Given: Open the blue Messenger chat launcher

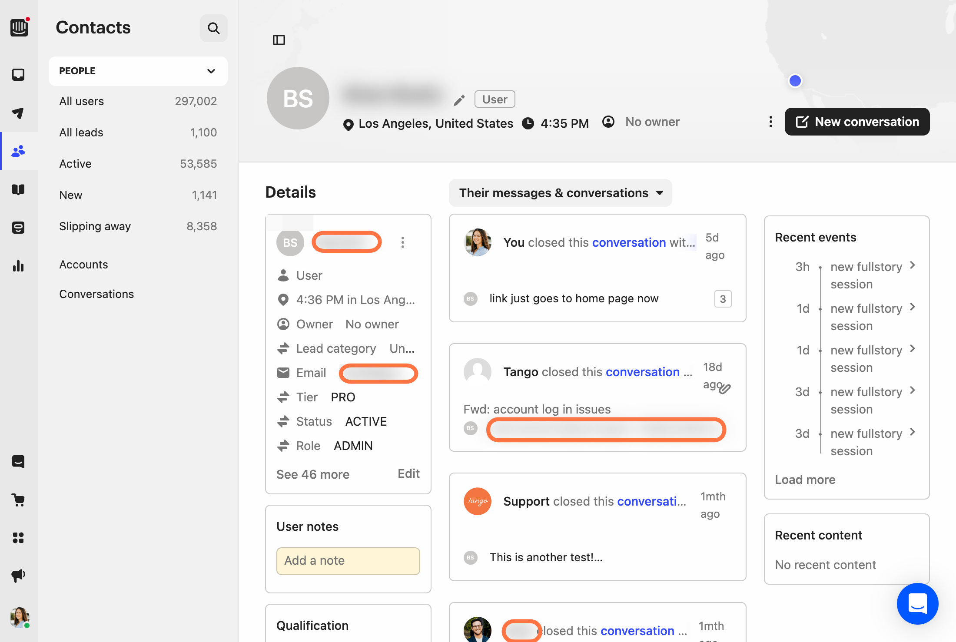Looking at the screenshot, I should [917, 604].
